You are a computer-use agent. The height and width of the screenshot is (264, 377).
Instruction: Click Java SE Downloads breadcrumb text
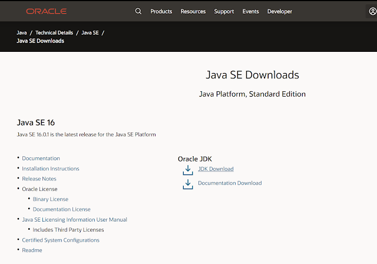[x=41, y=41]
